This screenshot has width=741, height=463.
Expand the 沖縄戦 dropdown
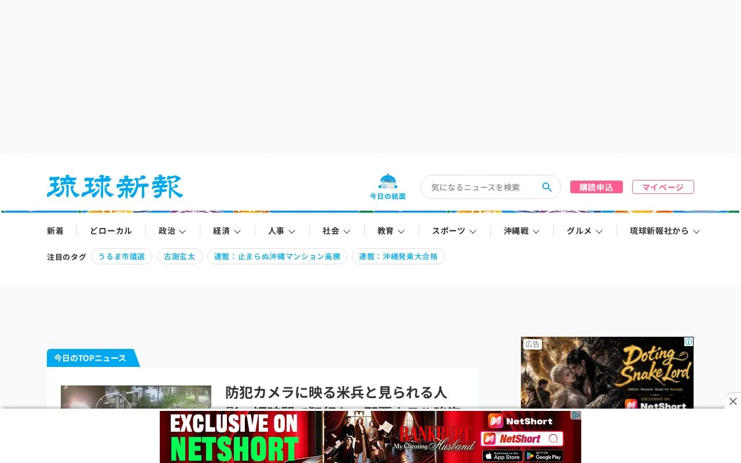pyautogui.click(x=522, y=231)
